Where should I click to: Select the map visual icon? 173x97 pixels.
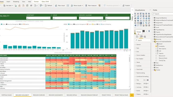(135, 21)
